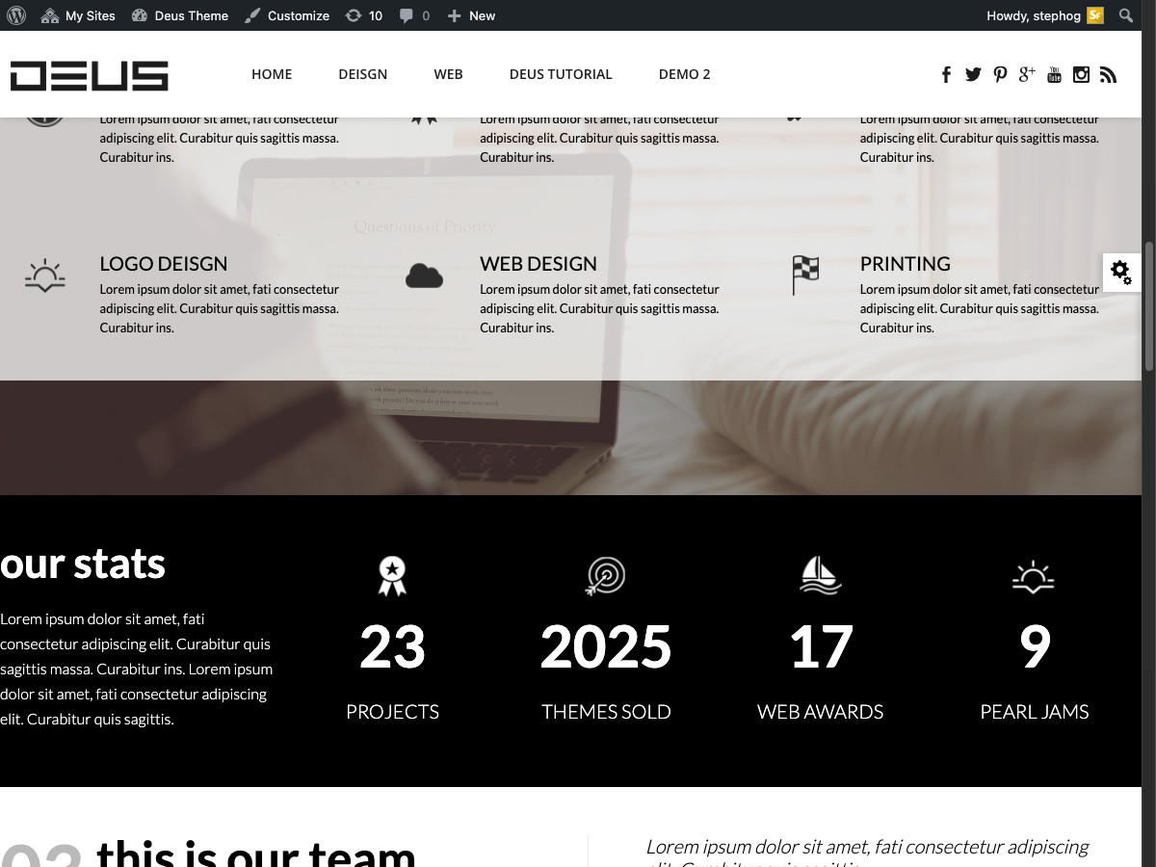Expand the Deus Theme admin menu
The height and width of the screenshot is (867, 1156).
tap(180, 15)
